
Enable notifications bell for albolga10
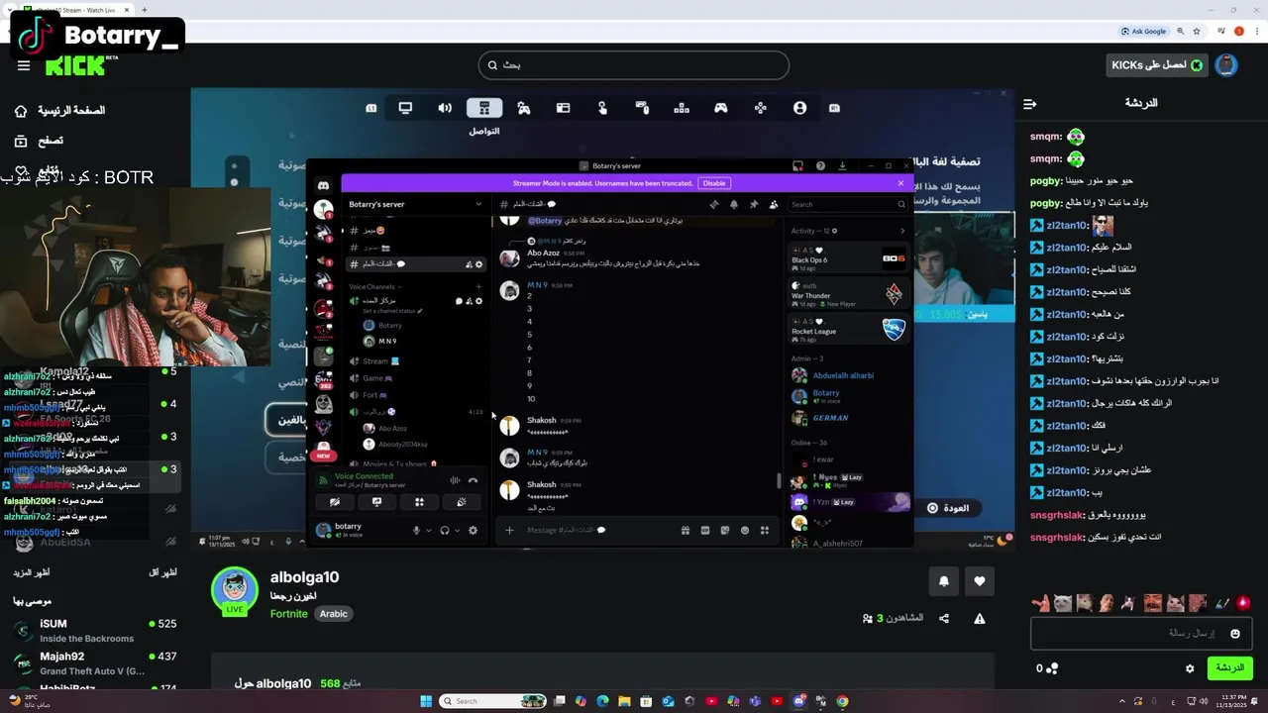[x=944, y=581]
